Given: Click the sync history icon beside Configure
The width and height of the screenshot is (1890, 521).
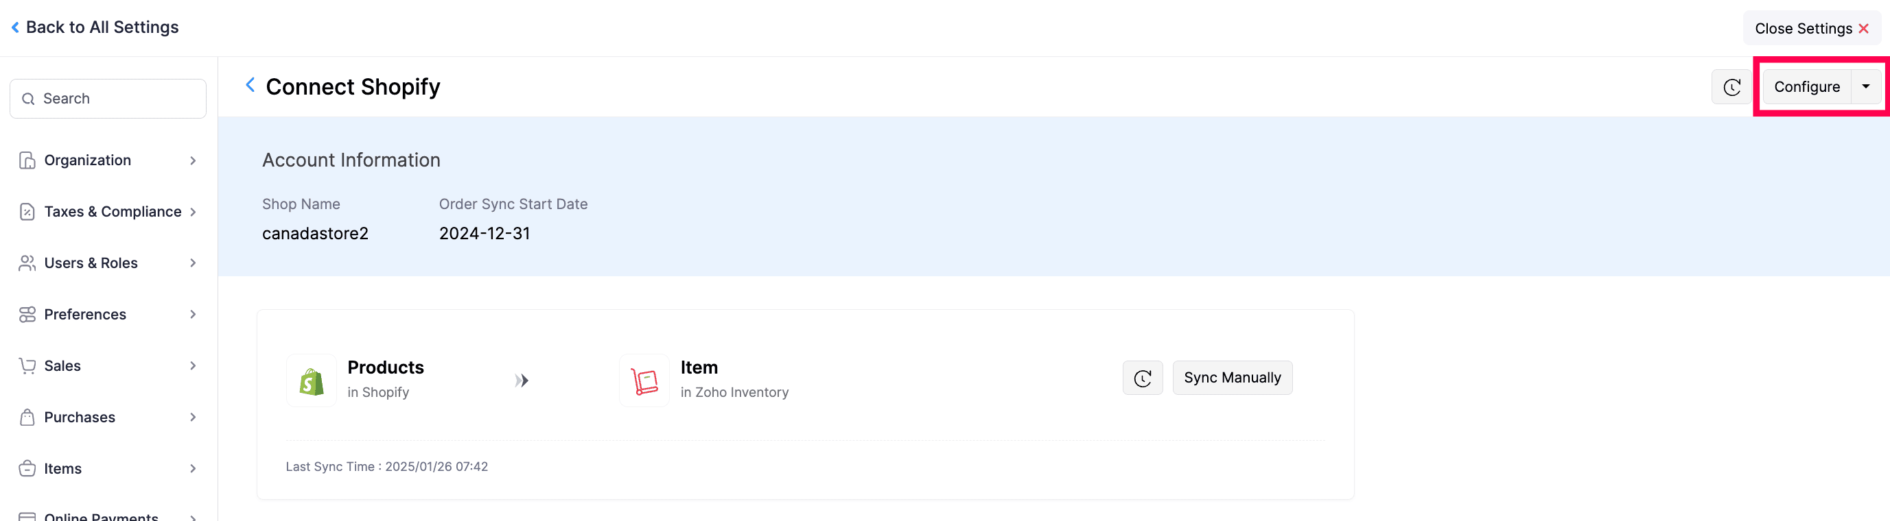Looking at the screenshot, I should (1731, 87).
